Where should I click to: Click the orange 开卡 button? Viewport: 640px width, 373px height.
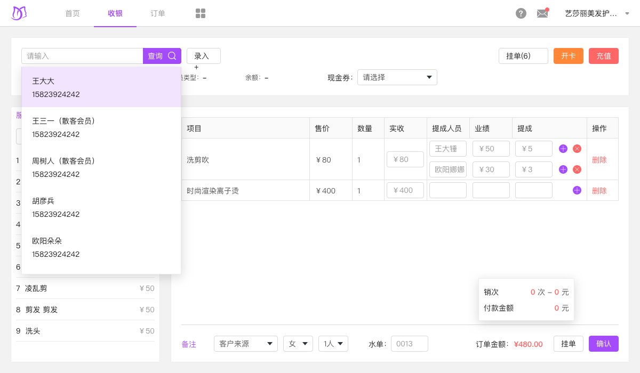[x=569, y=56]
